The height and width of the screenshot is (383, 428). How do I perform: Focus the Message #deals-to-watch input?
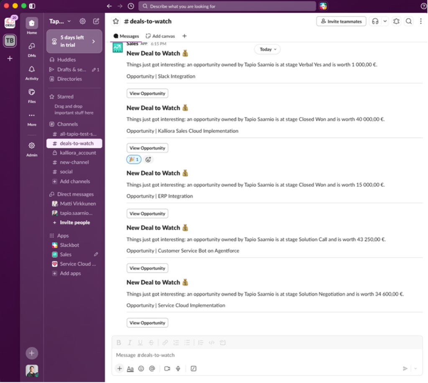click(267, 355)
